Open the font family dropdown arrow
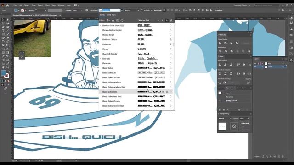Screen dimensions: 294x165 point(122,10)
